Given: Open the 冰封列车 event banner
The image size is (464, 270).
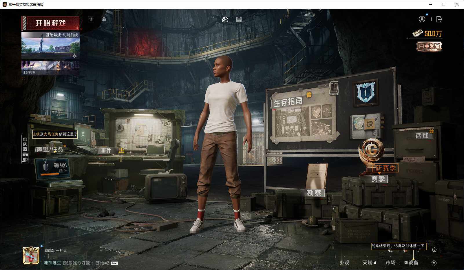Looking at the screenshot, I should coord(50,68).
